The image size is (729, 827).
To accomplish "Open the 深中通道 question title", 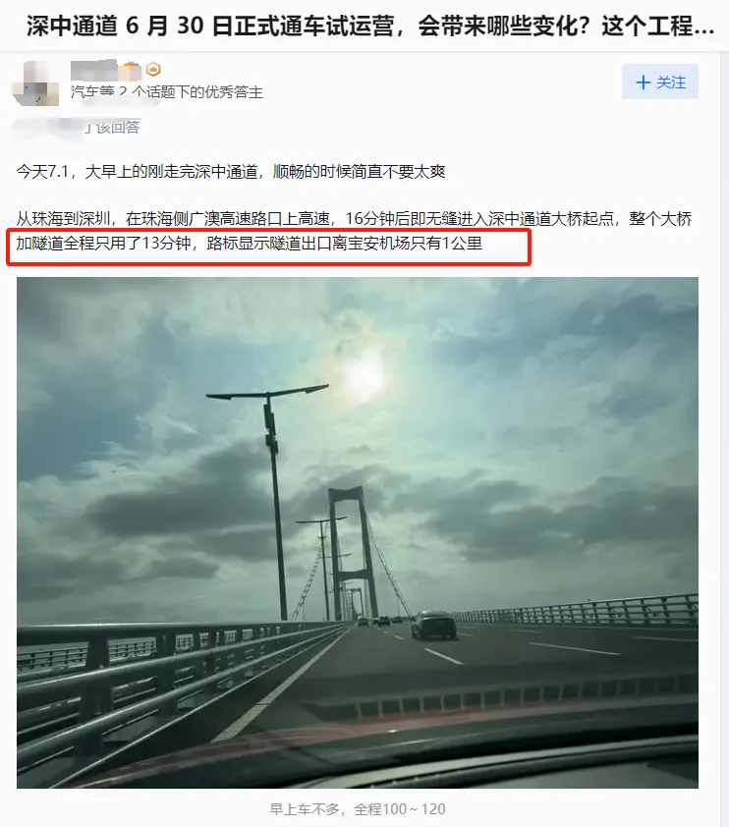I will [x=369, y=26].
